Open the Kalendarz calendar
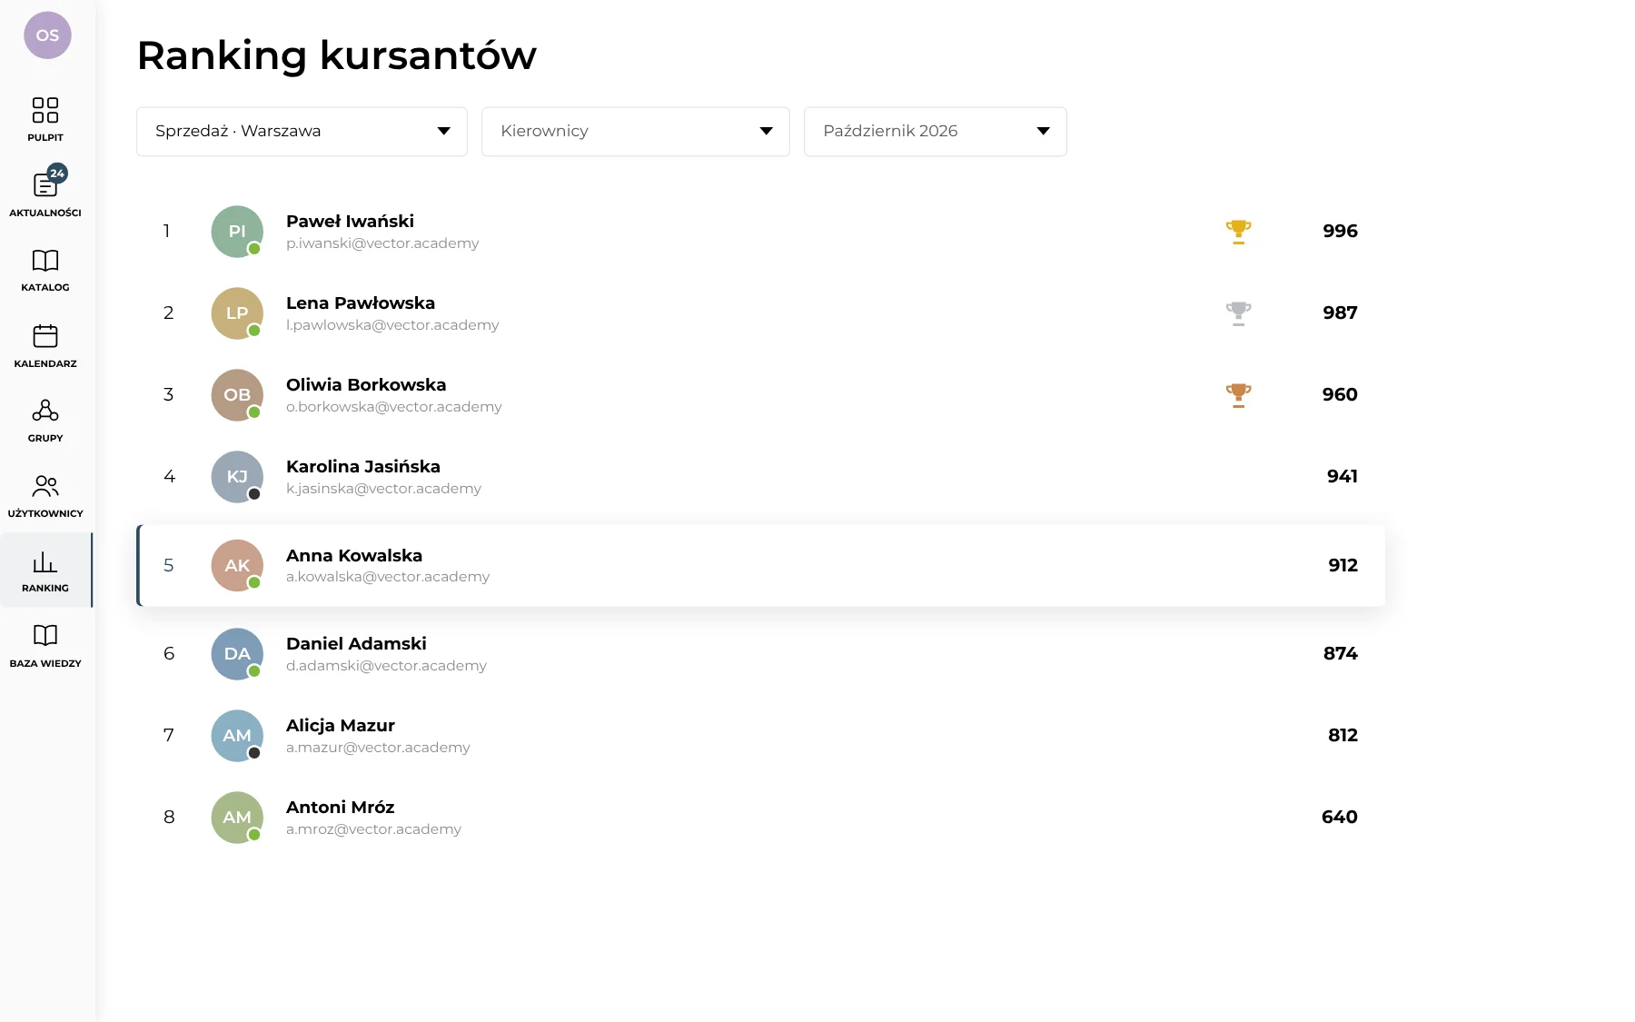 point(45,345)
